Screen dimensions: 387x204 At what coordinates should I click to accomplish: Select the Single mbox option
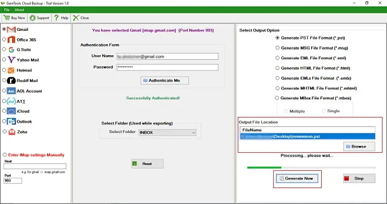pos(323,111)
